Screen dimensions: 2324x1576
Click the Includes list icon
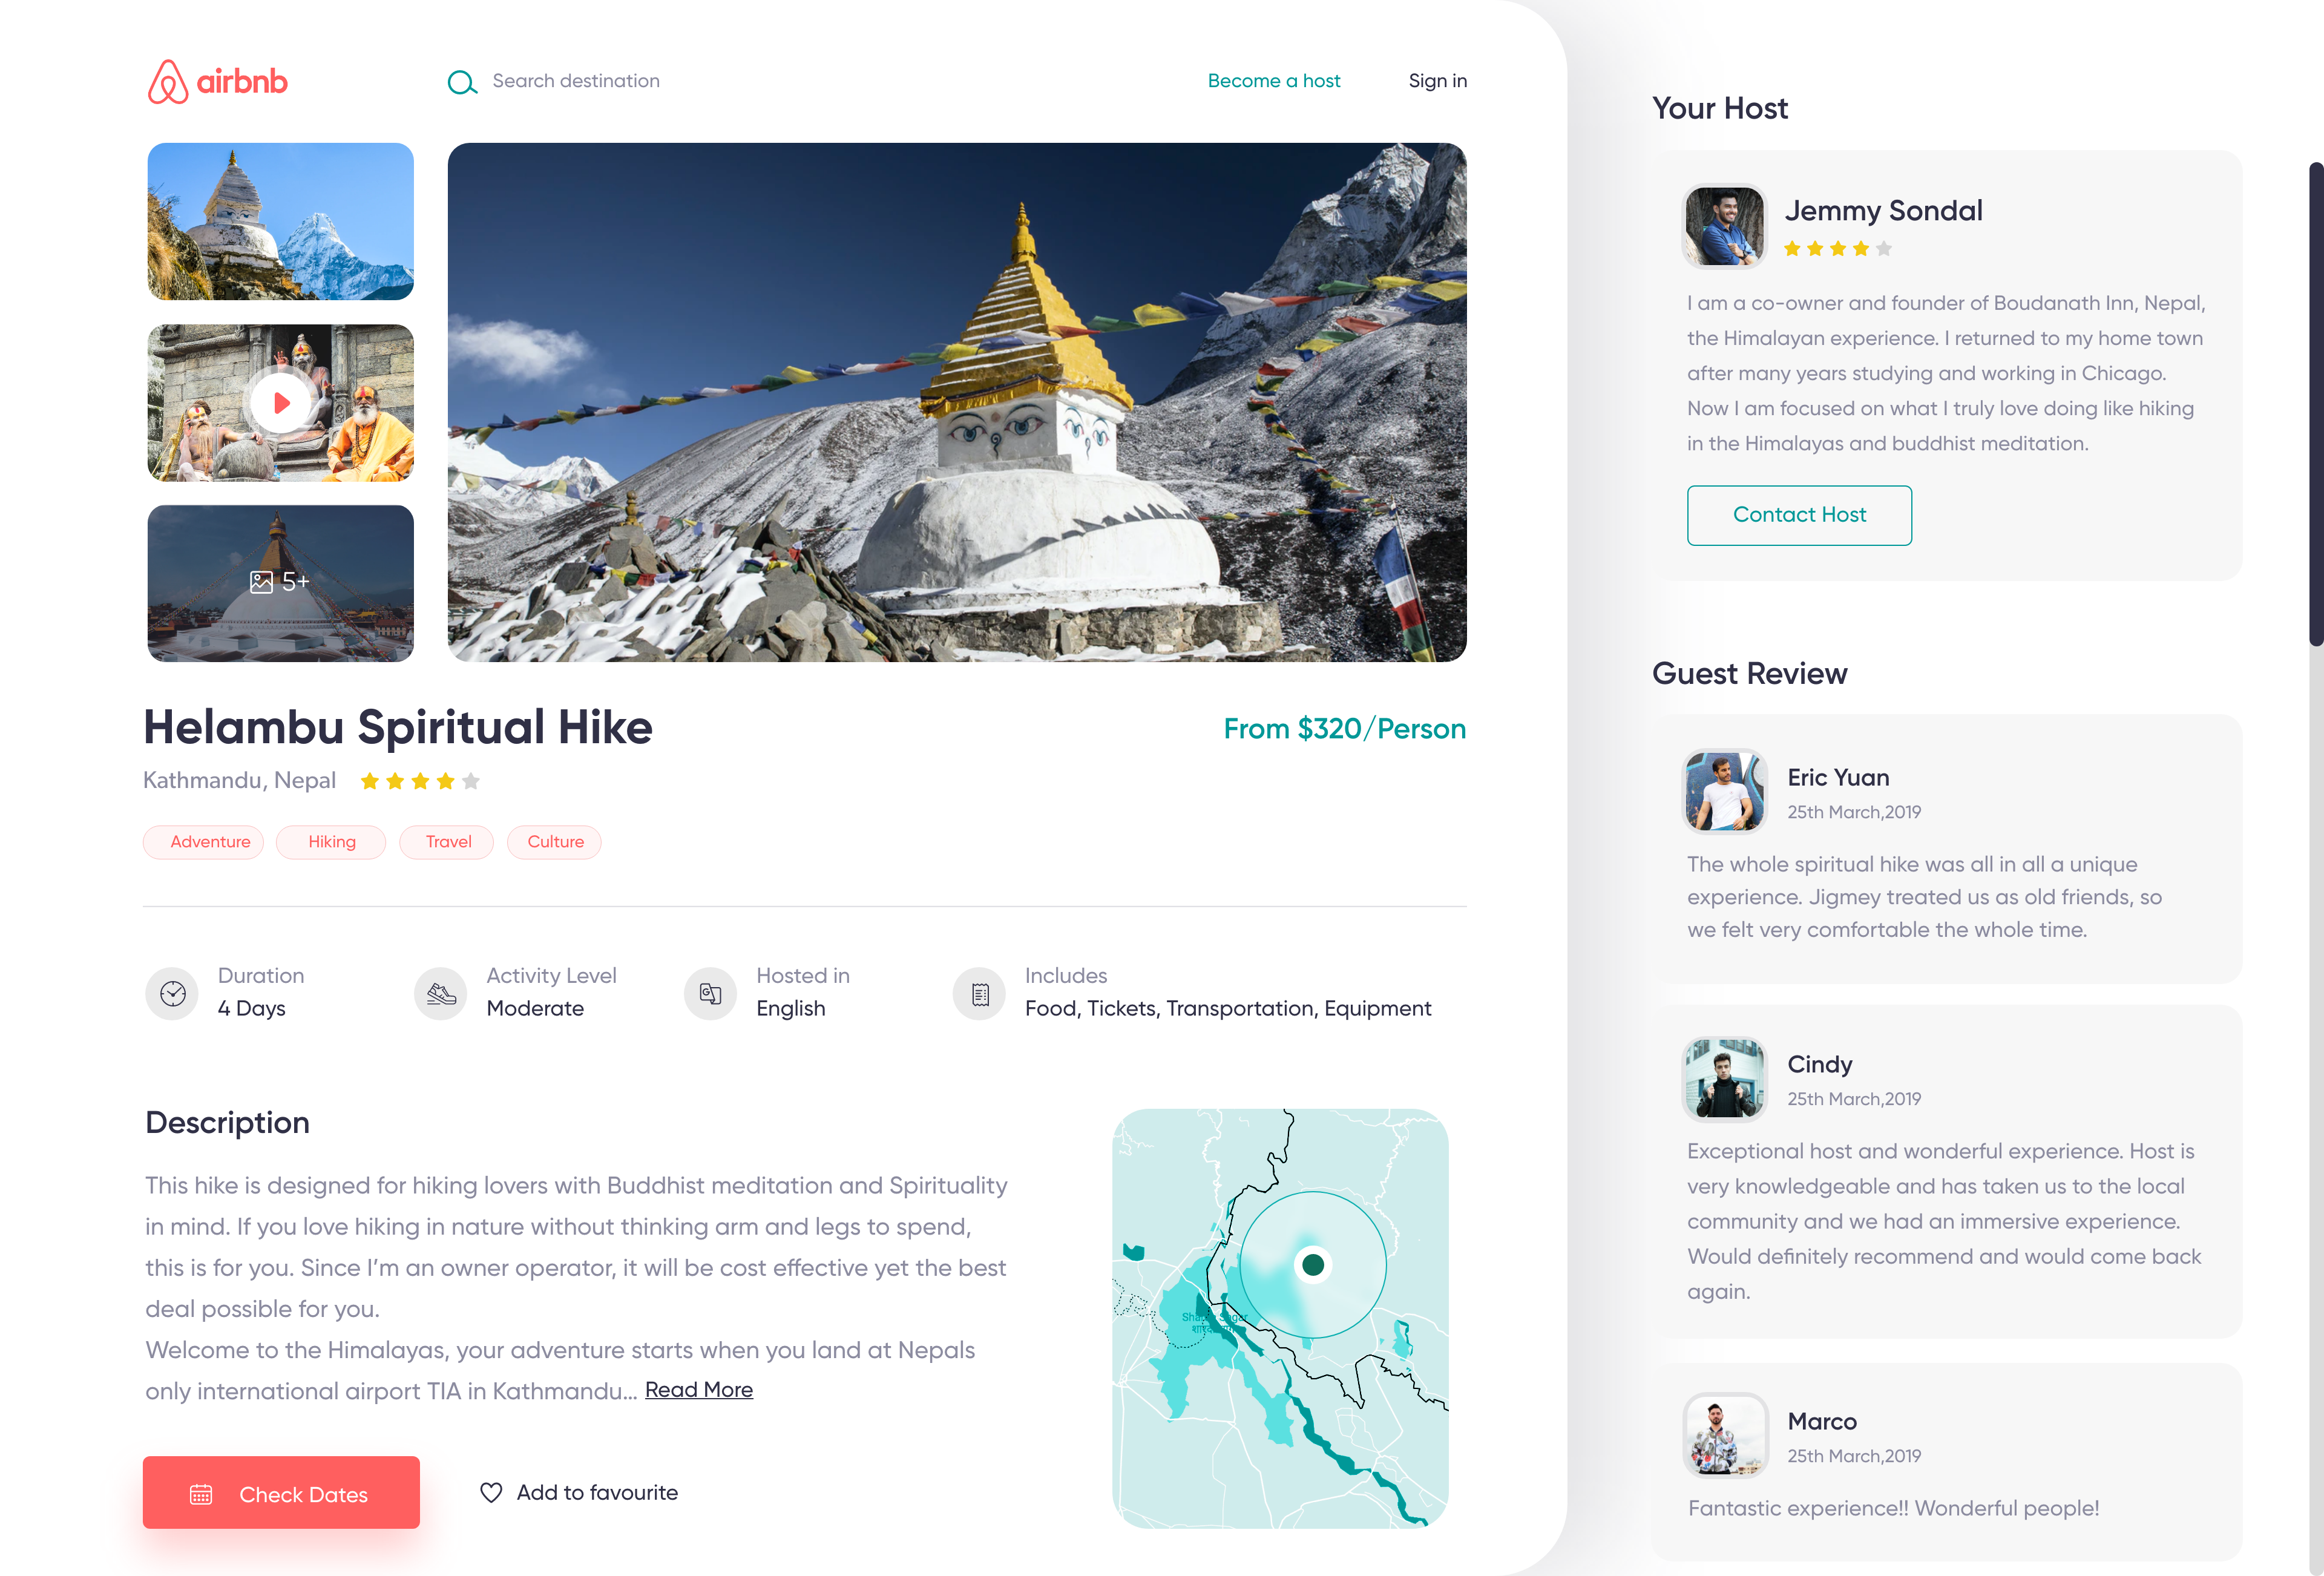pyautogui.click(x=980, y=993)
